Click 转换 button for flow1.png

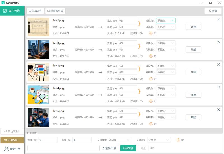[x=193, y=72]
